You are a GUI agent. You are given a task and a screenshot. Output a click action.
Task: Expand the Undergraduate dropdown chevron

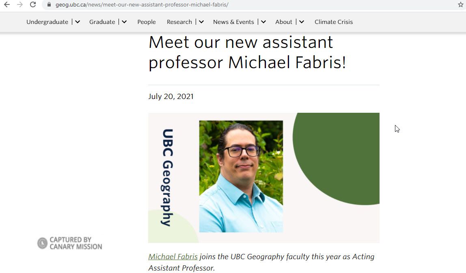77,22
